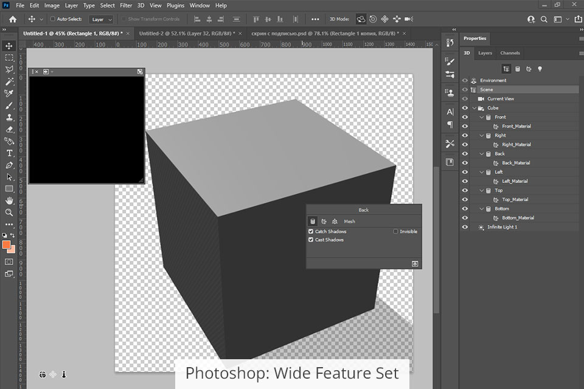The width and height of the screenshot is (584, 389).
Task: Select the Type tool
Action: (9, 153)
